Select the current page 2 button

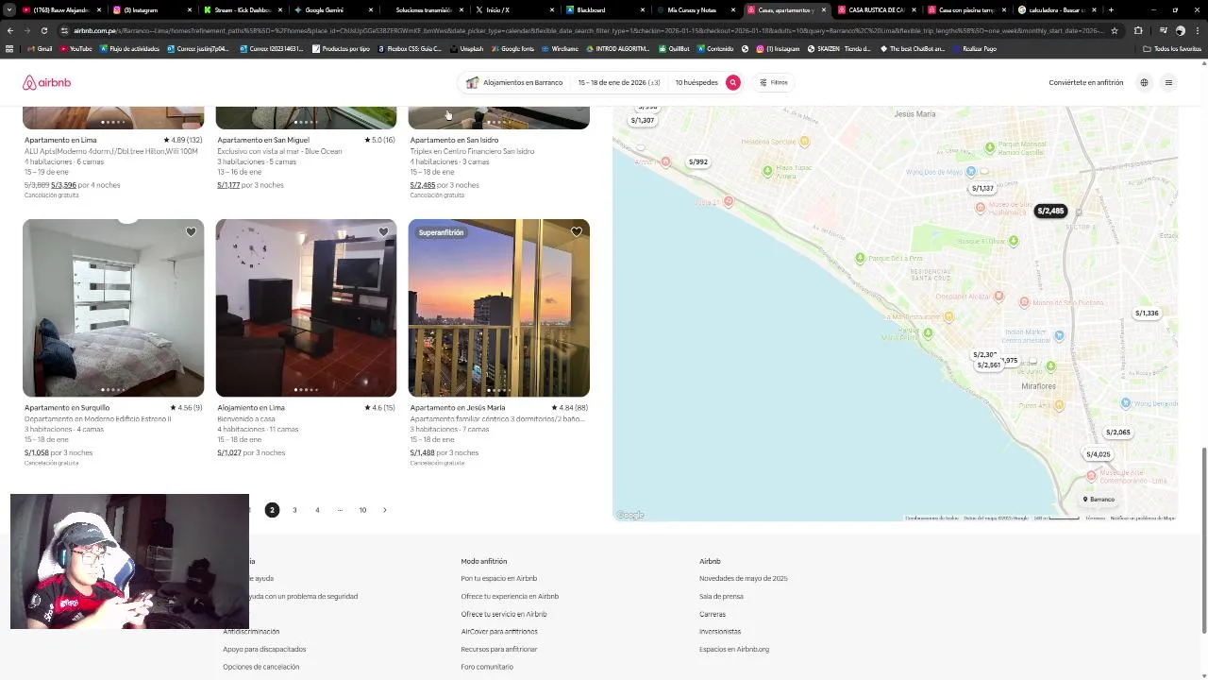pos(272,510)
